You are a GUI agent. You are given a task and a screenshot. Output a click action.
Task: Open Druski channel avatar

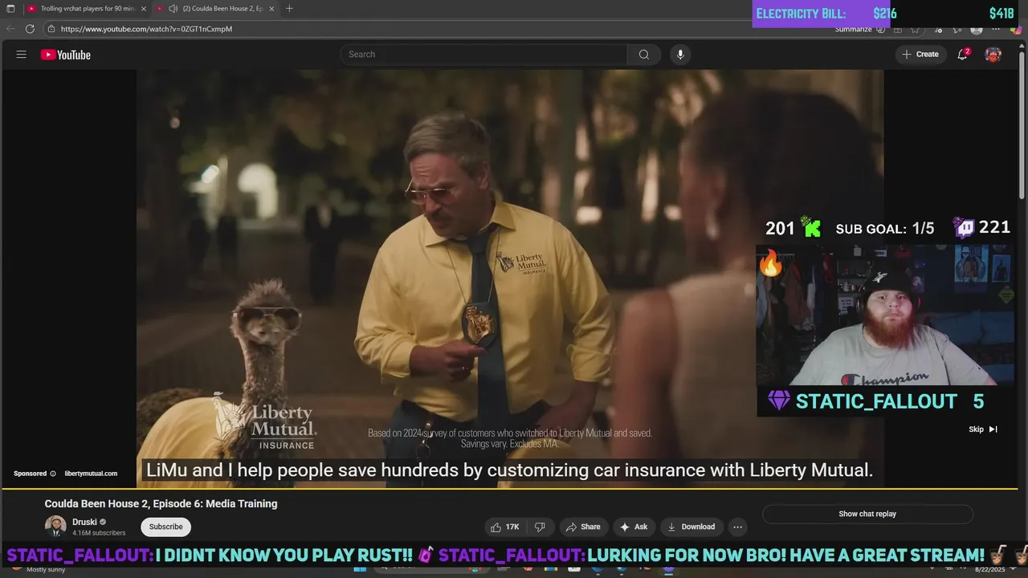coord(55,527)
